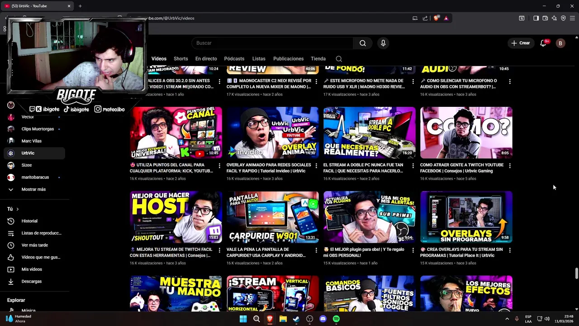Open Ver más tarde in sidebar
This screenshot has width=579, height=326.
pos(34,245)
